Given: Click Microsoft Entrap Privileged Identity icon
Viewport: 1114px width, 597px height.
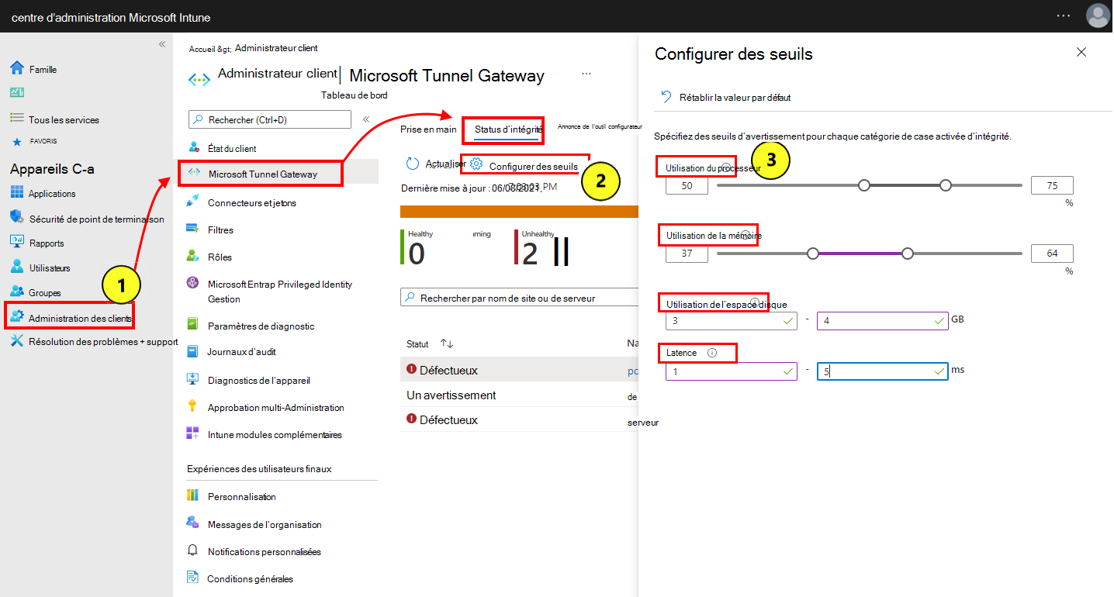Looking at the screenshot, I should point(193,284).
